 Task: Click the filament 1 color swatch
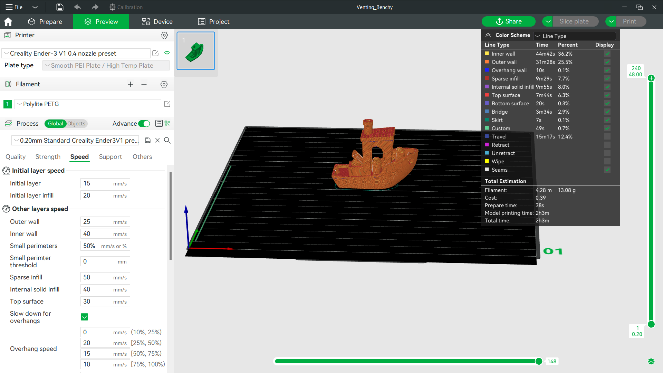point(8,104)
